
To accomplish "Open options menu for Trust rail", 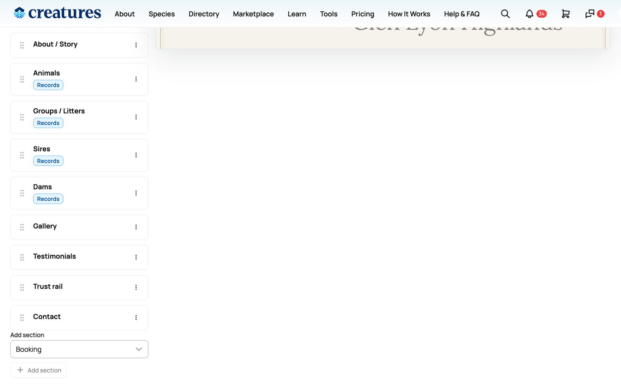I will coord(136,287).
